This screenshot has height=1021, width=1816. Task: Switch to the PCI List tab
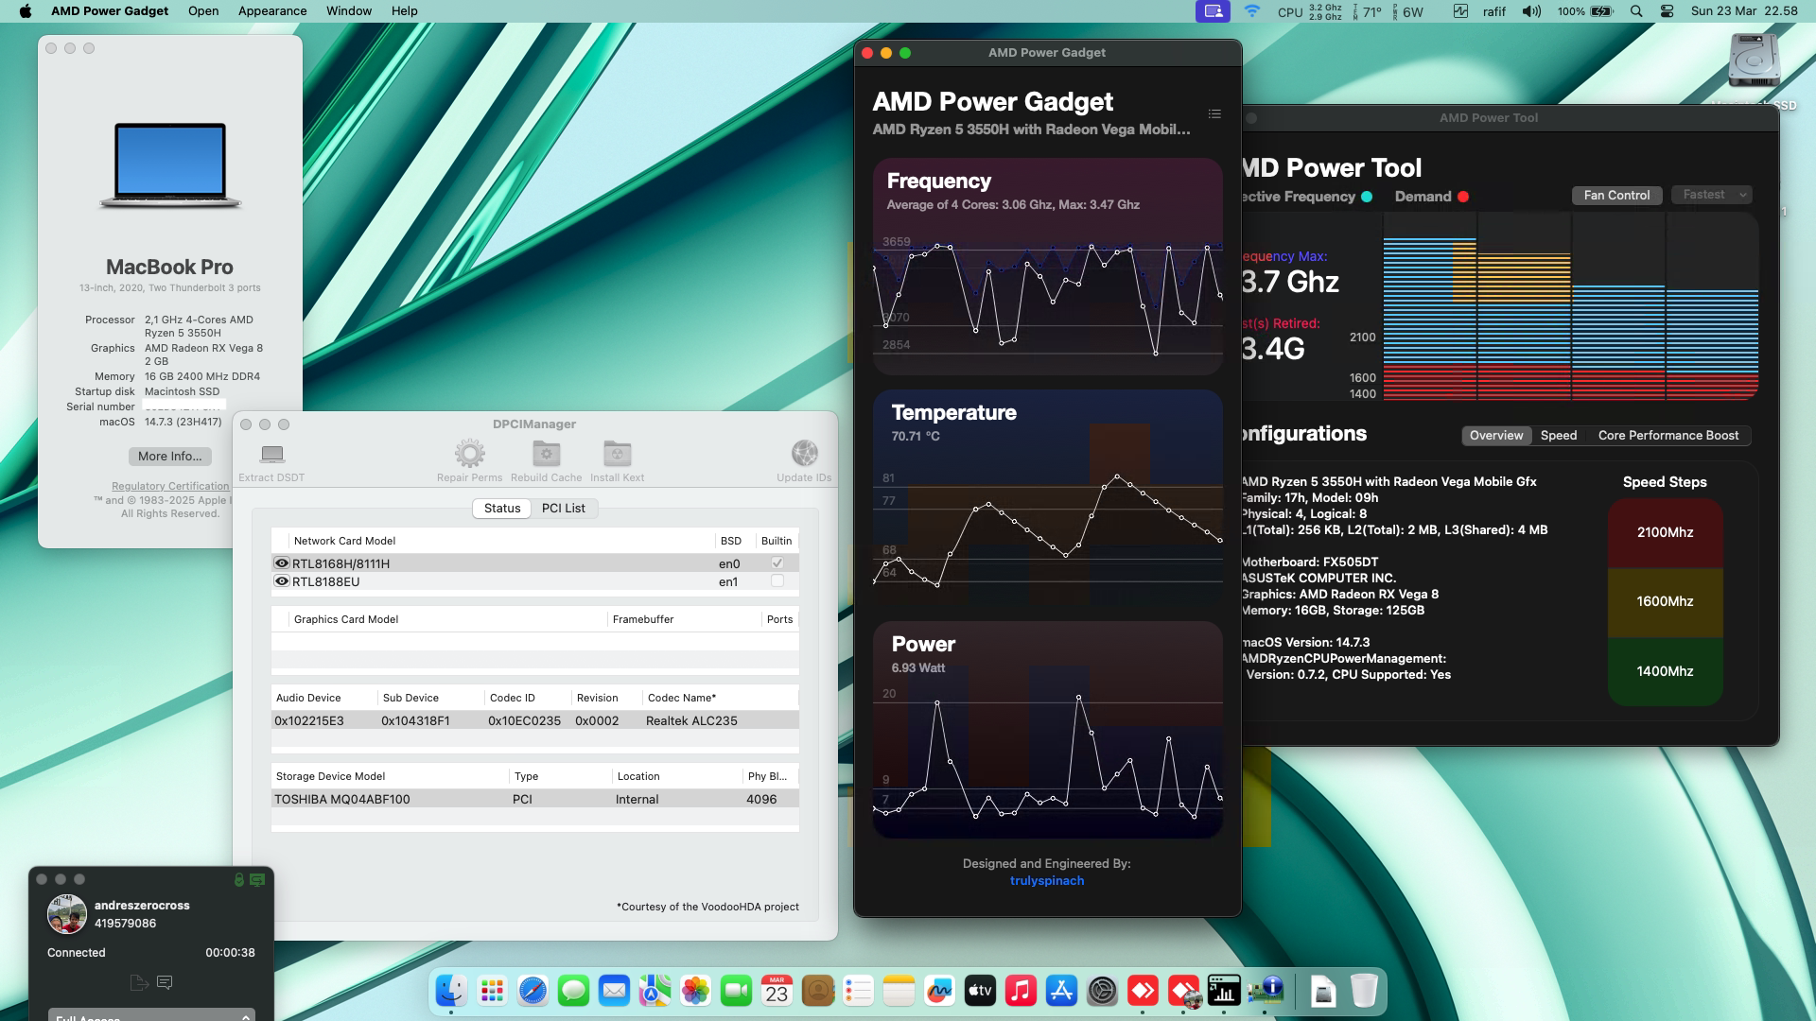pyautogui.click(x=564, y=508)
